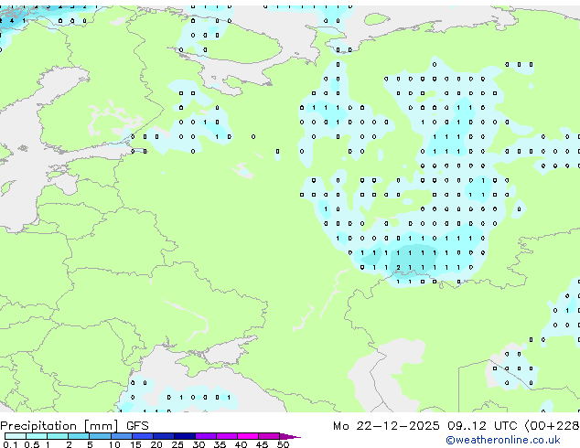580x448 pixels.
Task: Click the legend value '35'
Action: [x=220, y=444]
